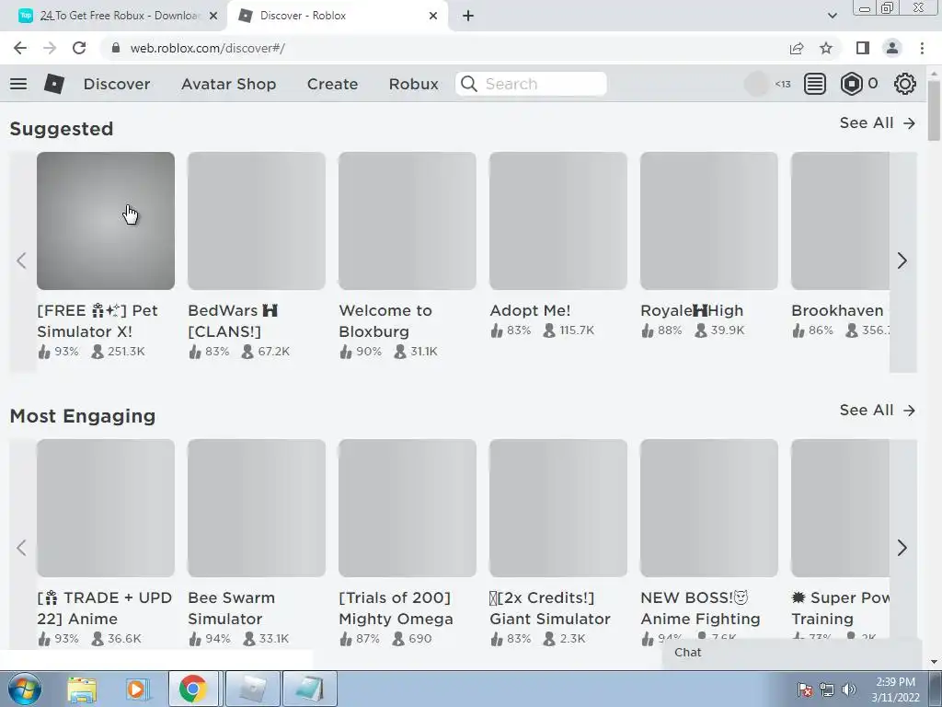
Task: Open the settings gear icon
Action: (x=905, y=84)
